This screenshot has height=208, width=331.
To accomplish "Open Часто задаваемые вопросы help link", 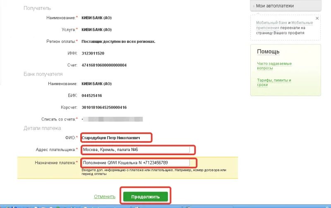I will [x=274, y=66].
